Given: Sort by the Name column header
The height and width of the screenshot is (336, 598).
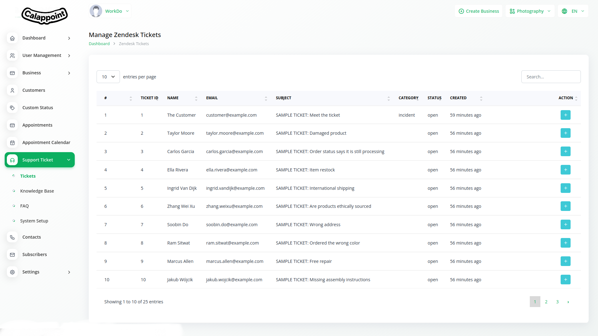Looking at the screenshot, I should (x=183, y=98).
